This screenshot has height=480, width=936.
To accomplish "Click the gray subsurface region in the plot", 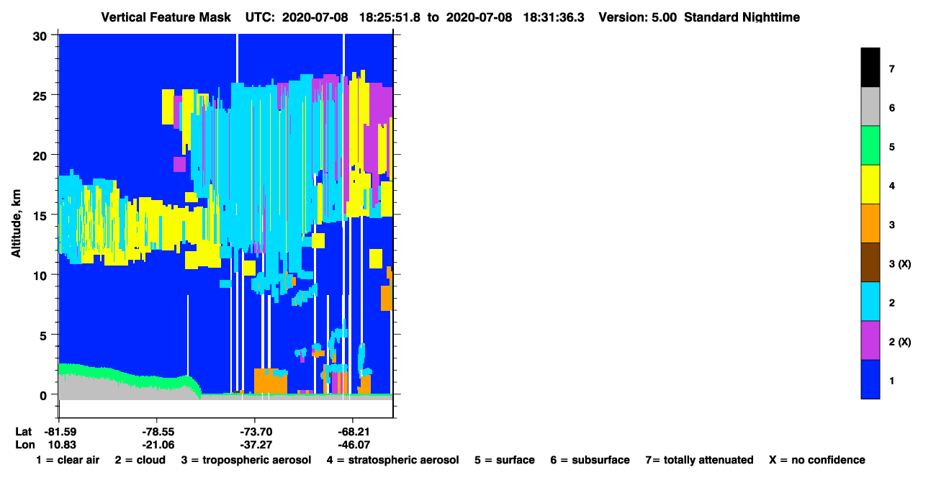I will [108, 391].
